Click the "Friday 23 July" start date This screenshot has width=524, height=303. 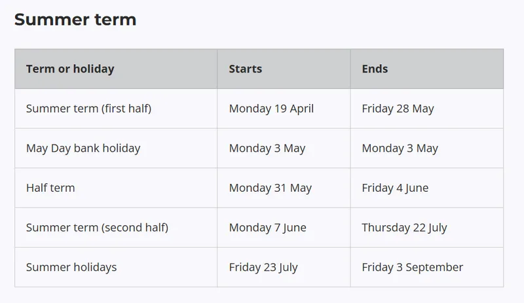pos(263,267)
